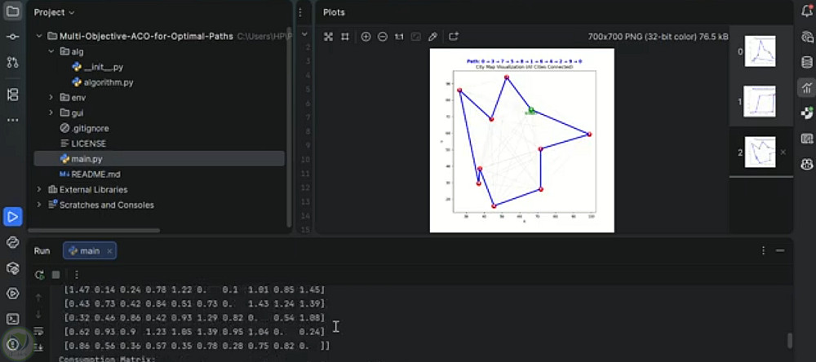Remove plot 2 with its X

click(783, 152)
